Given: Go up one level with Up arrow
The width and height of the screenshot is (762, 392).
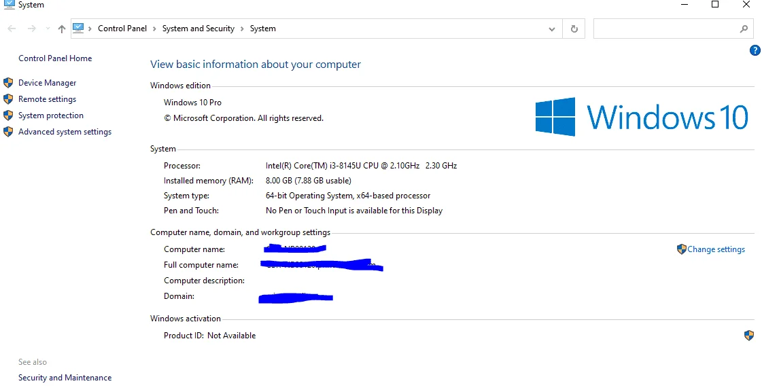Looking at the screenshot, I should pyautogui.click(x=62, y=29).
